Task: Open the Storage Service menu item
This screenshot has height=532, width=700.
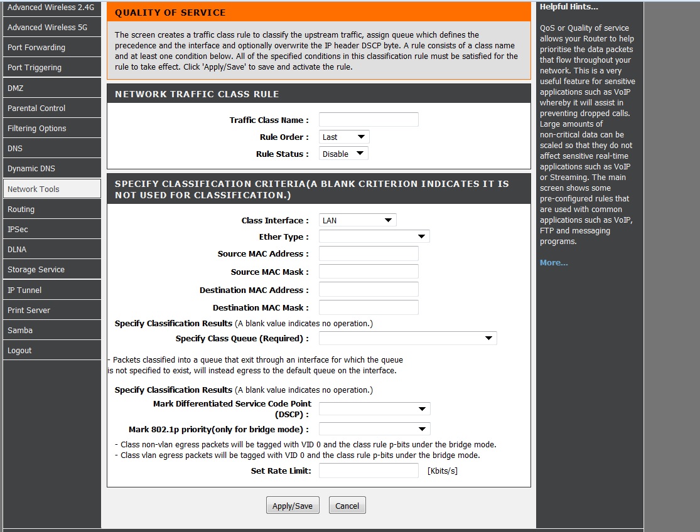Action: point(51,269)
